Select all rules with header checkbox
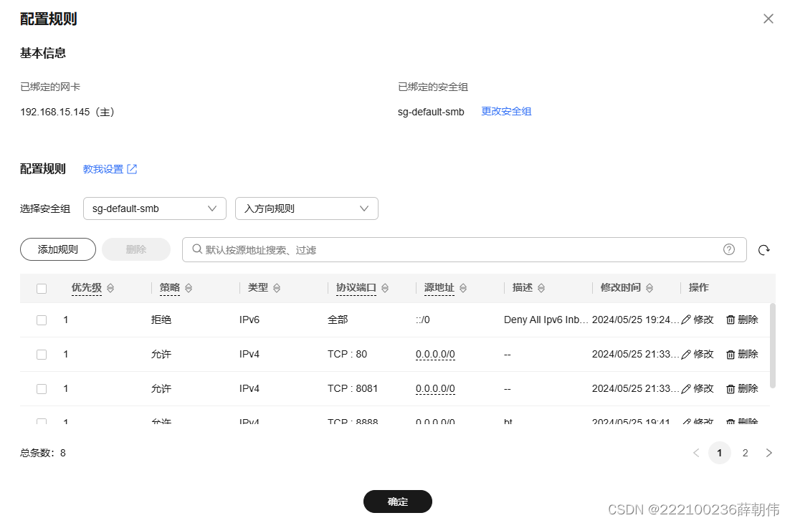Viewport: 790px width, 523px height. 42,288
